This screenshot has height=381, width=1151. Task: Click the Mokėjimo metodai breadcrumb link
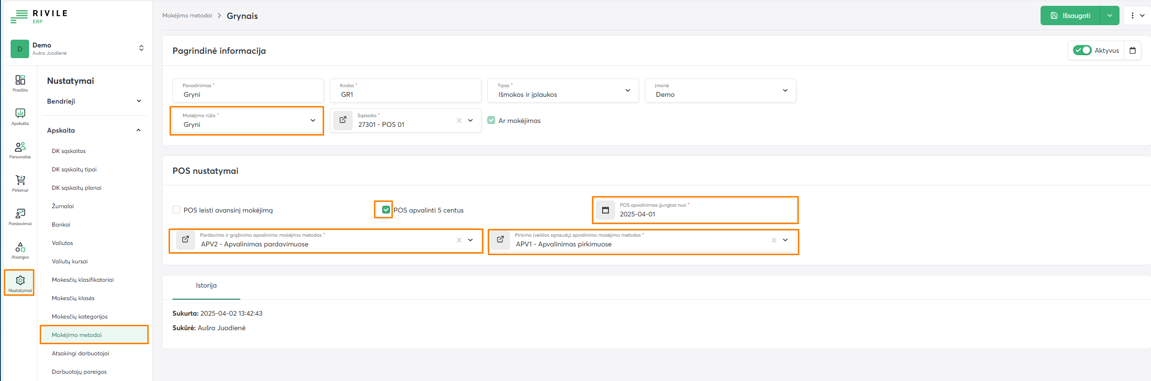pyautogui.click(x=187, y=15)
